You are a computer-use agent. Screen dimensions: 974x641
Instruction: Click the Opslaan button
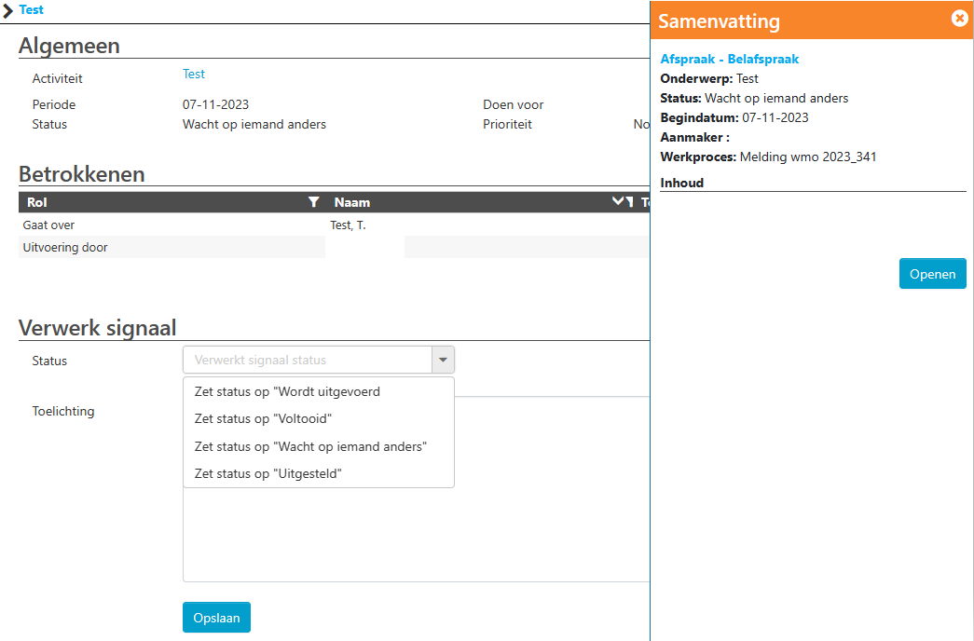(216, 618)
